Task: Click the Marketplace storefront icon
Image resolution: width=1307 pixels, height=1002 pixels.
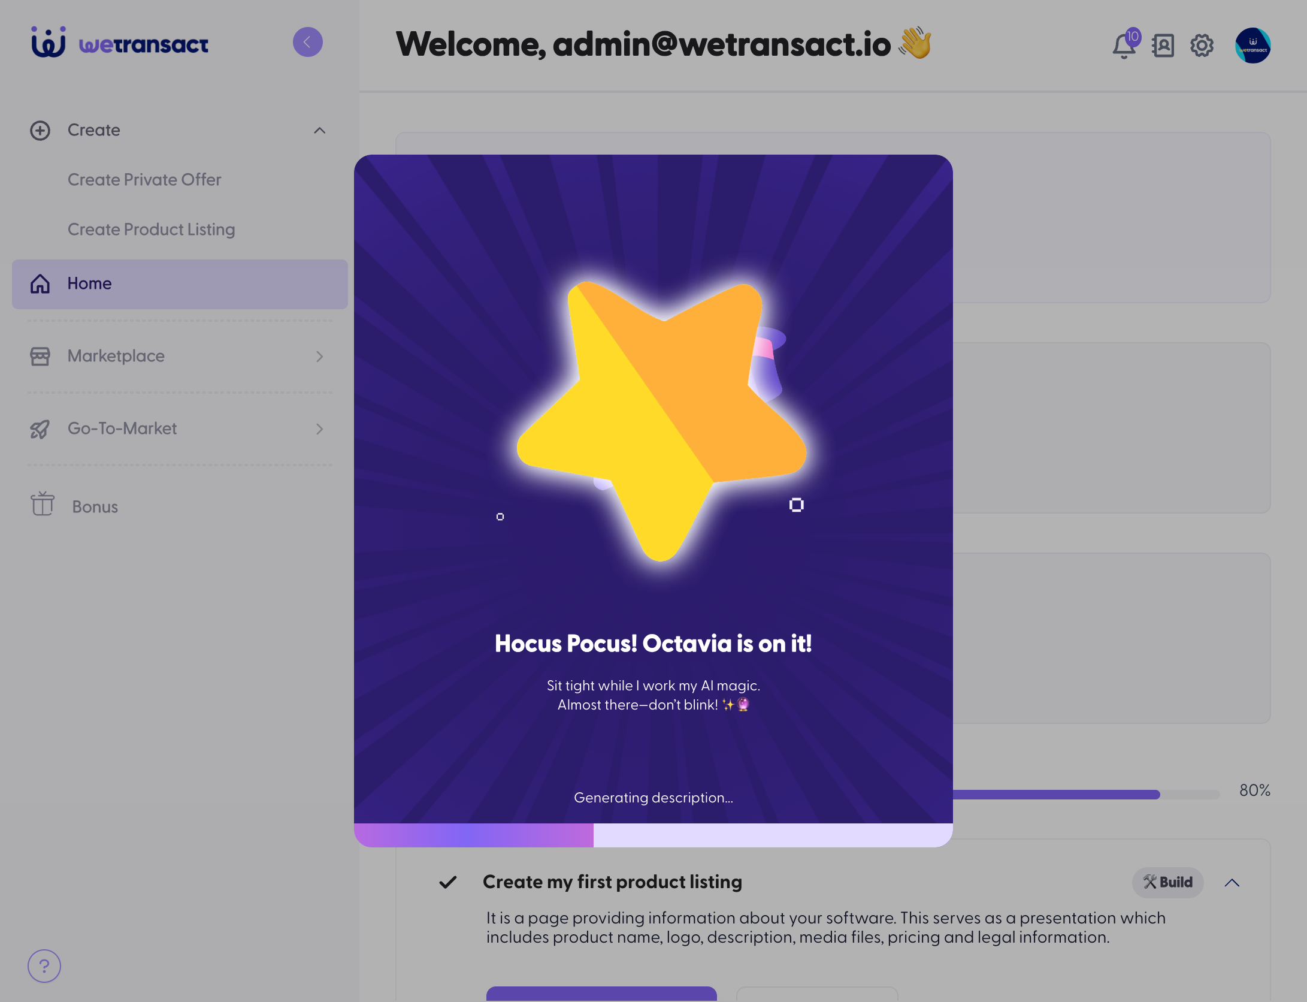Action: [x=40, y=356]
